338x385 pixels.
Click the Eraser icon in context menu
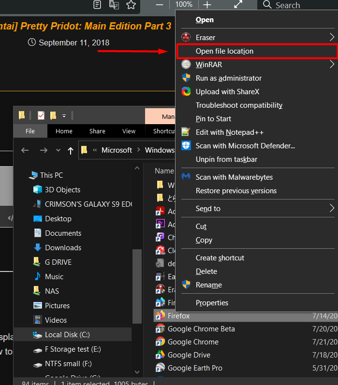[186, 38]
